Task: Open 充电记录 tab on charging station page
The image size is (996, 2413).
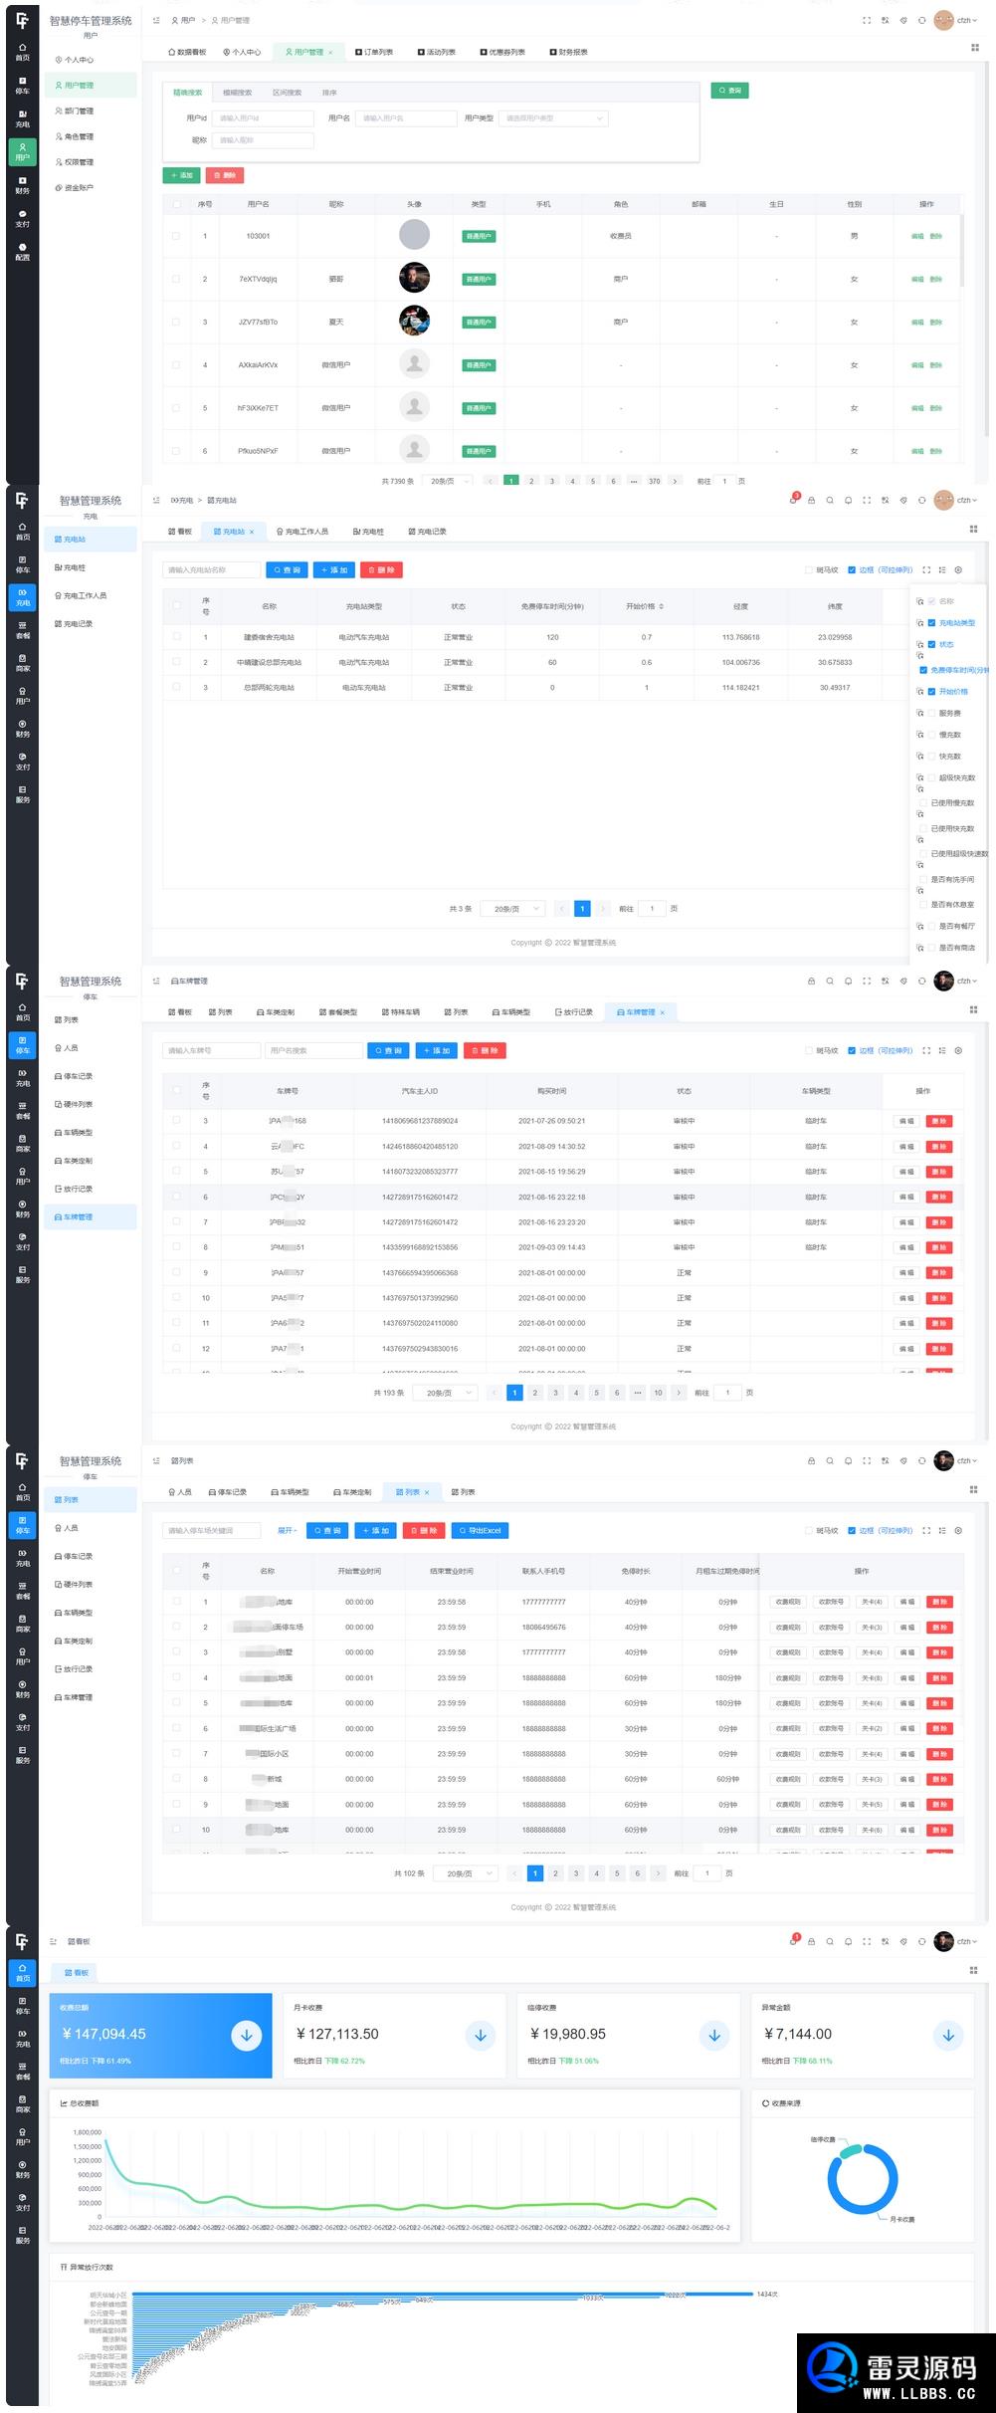Action: [x=428, y=532]
